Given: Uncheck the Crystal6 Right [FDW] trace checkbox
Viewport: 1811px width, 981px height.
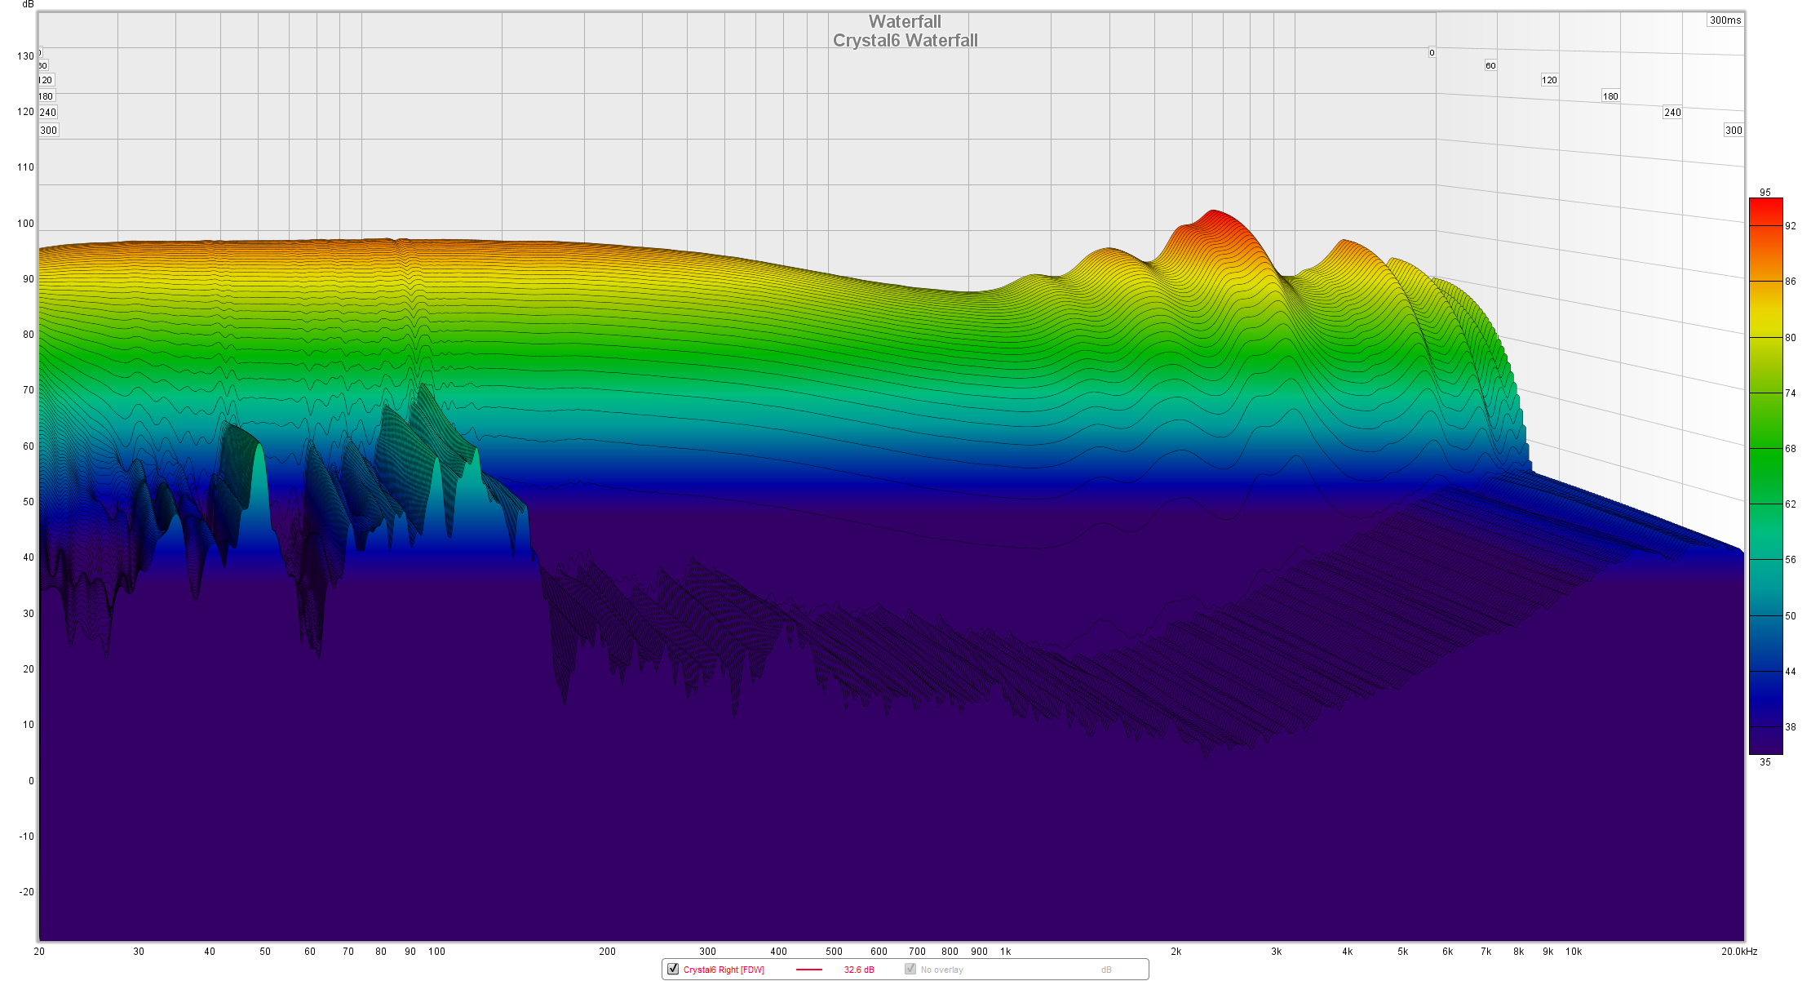Looking at the screenshot, I should tap(673, 969).
